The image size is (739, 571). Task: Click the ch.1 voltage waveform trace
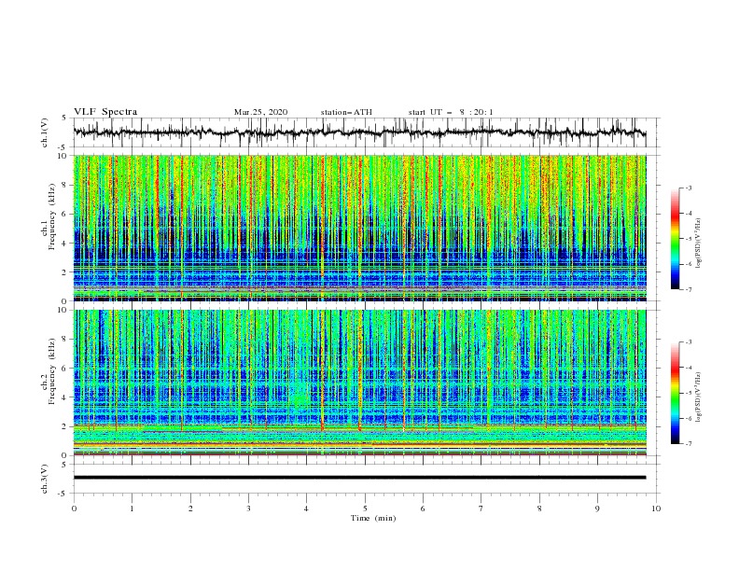pyautogui.click(x=359, y=132)
